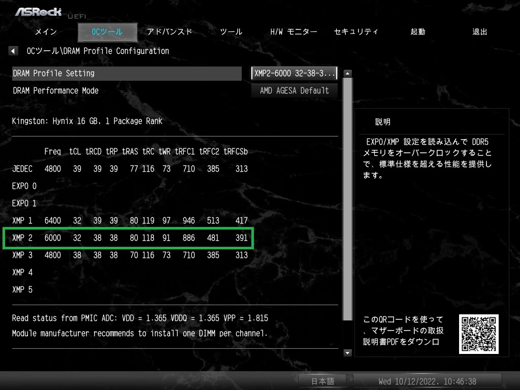
Task: Click the tRCD column header
Action: [x=93, y=151]
